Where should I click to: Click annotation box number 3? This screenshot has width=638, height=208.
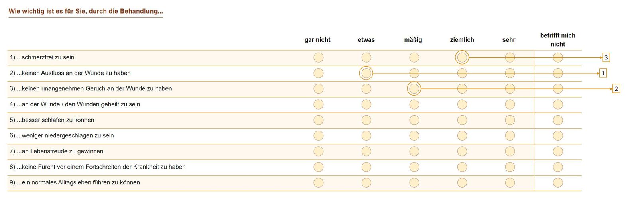606,57
